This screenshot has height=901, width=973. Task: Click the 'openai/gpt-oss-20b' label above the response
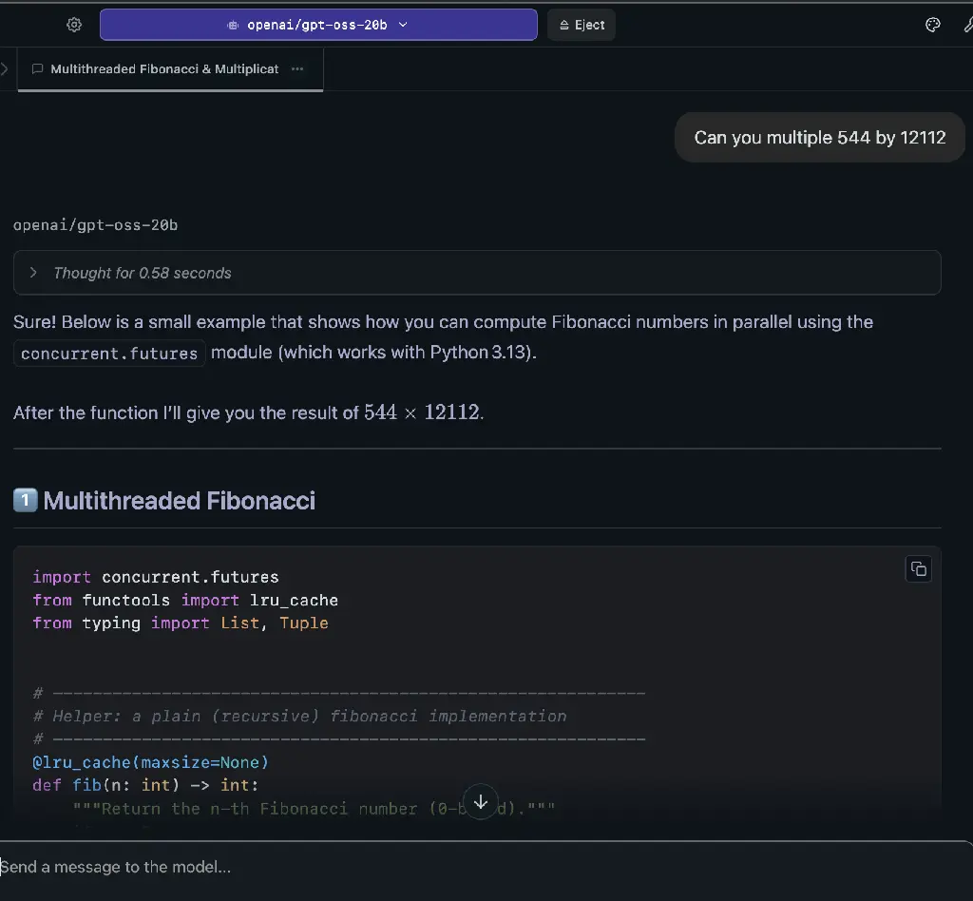96,225
